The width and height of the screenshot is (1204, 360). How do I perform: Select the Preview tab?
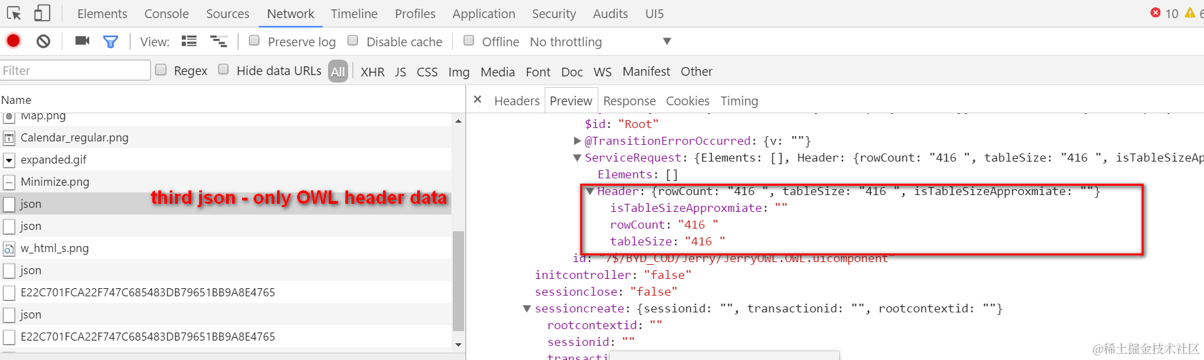coord(571,101)
